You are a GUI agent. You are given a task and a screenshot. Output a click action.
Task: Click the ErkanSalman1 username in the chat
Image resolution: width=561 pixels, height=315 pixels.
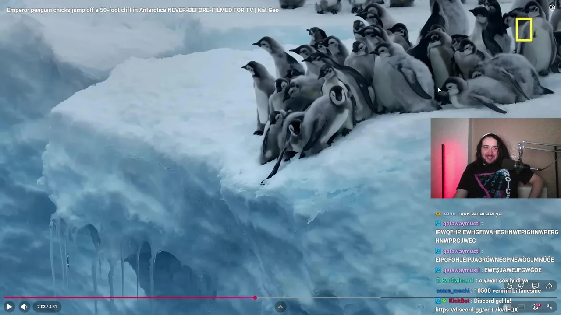tap(455, 280)
